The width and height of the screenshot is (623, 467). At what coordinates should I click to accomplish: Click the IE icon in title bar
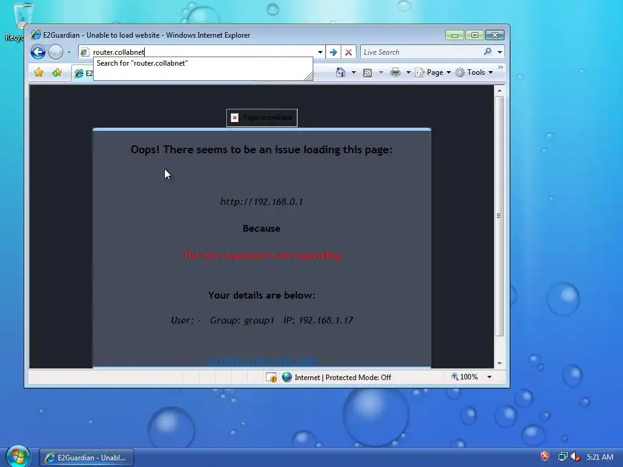point(36,35)
